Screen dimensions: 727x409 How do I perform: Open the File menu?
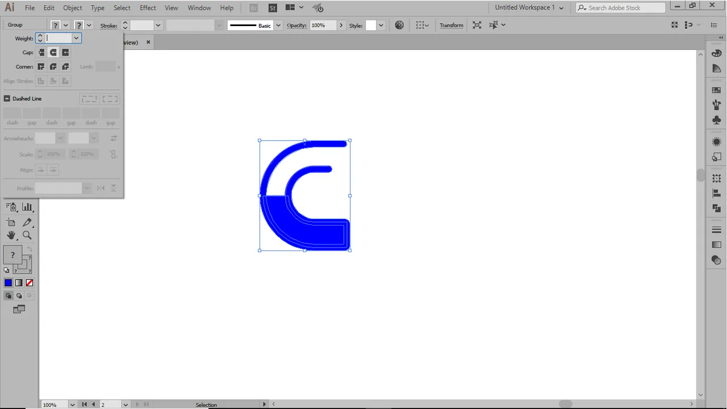(x=30, y=8)
